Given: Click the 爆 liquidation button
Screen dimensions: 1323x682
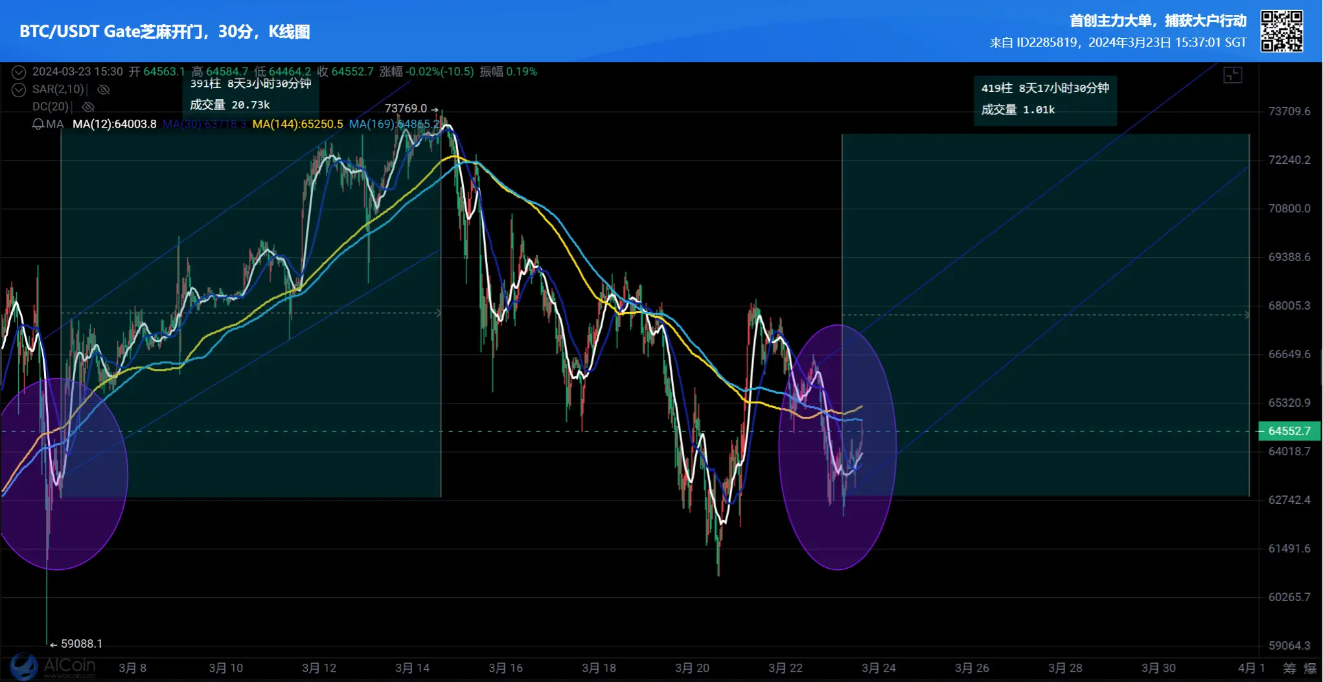Looking at the screenshot, I should coord(1311,668).
